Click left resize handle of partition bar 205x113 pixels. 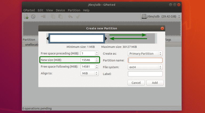point(48,38)
